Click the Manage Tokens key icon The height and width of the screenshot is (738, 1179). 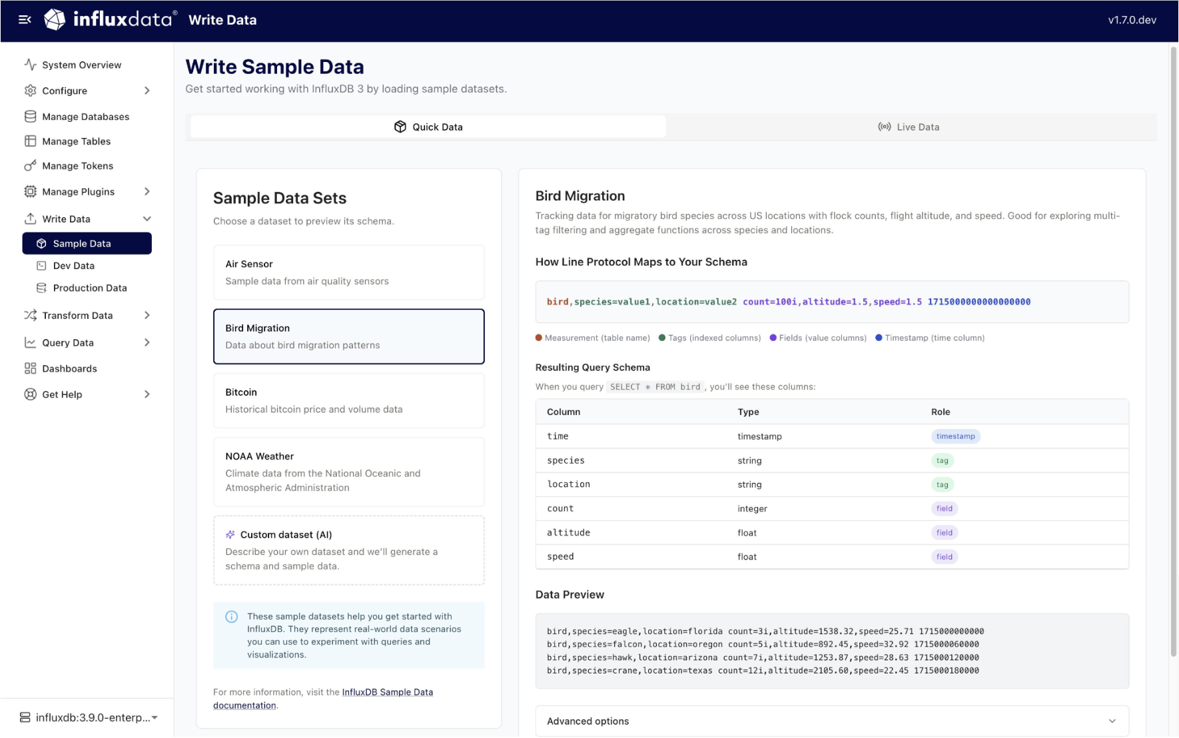30,166
